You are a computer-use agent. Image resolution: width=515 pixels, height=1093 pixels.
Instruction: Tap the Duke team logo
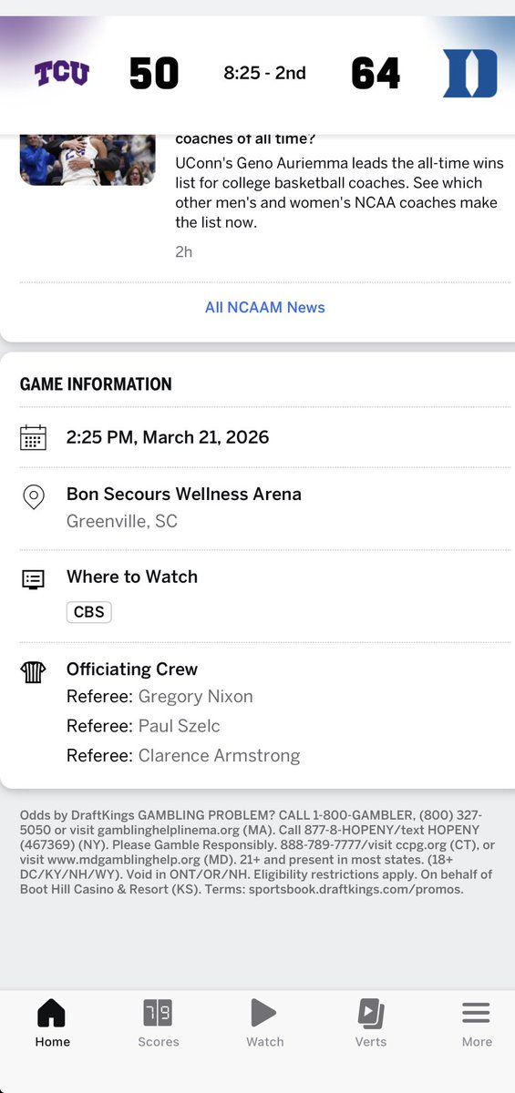[x=470, y=74]
